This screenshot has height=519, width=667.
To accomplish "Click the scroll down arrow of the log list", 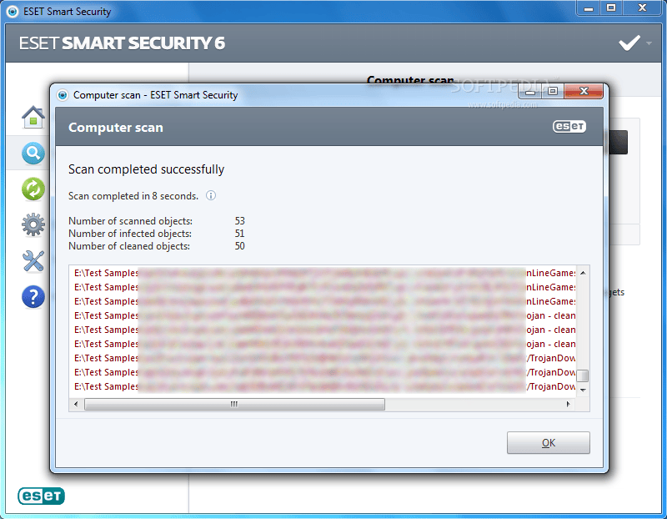I will coord(583,390).
